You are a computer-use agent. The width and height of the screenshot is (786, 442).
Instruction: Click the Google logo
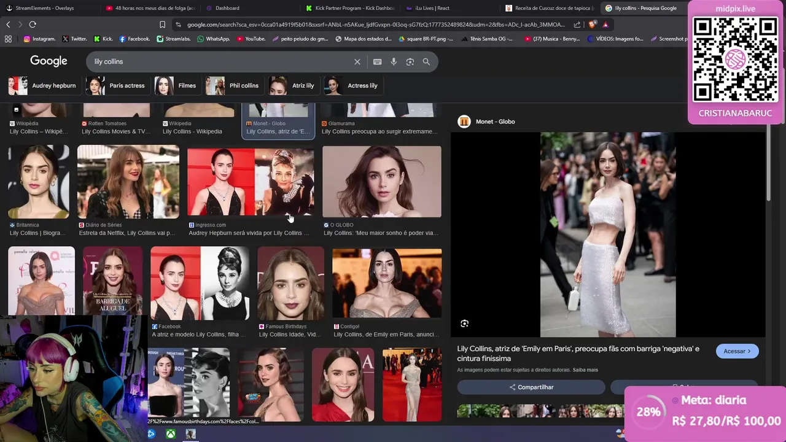[49, 61]
